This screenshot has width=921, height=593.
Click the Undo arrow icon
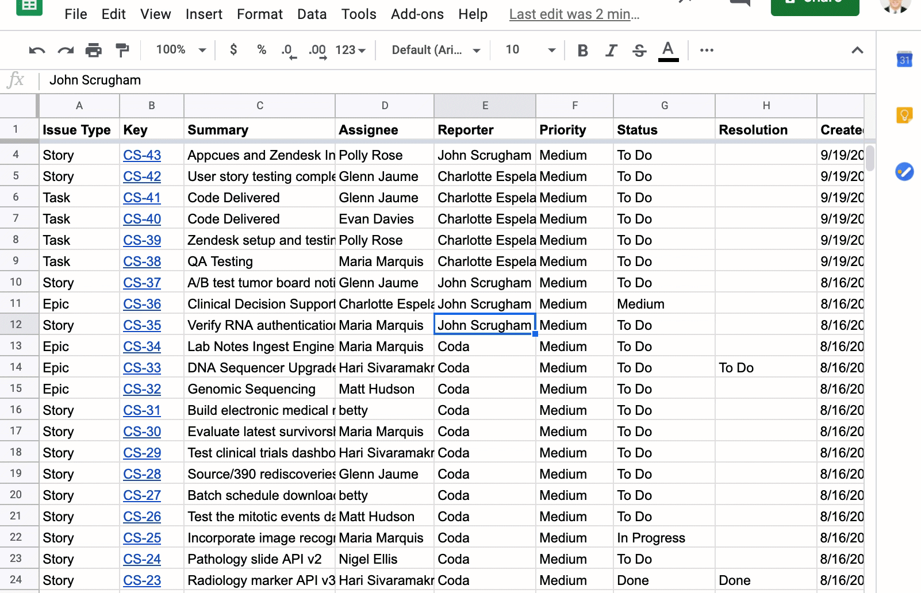(x=37, y=51)
